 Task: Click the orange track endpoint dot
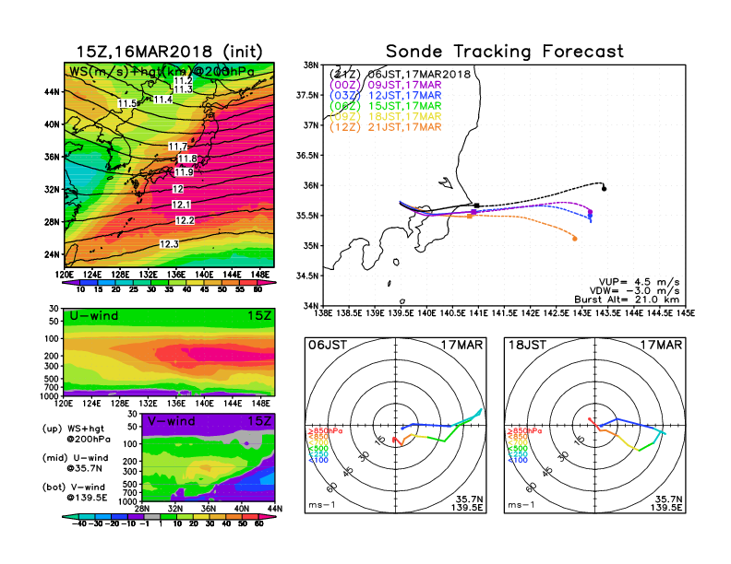575,239
